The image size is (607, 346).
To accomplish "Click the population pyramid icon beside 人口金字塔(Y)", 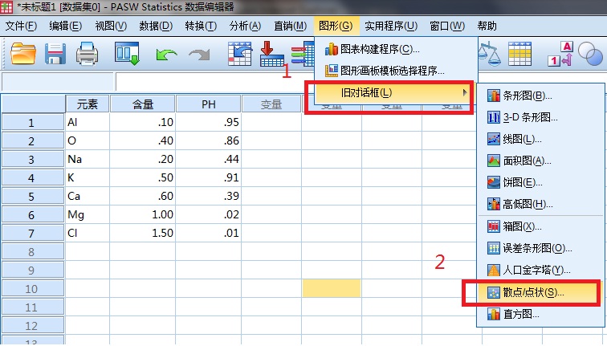I will coord(494,270).
